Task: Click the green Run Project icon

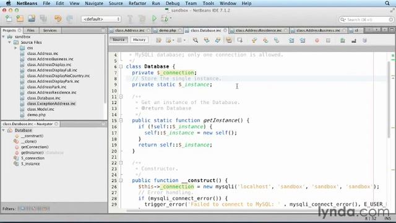Action: click(154, 19)
